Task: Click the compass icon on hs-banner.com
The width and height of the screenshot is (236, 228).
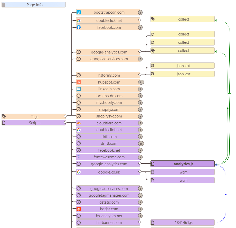Action: [x=79, y=223]
